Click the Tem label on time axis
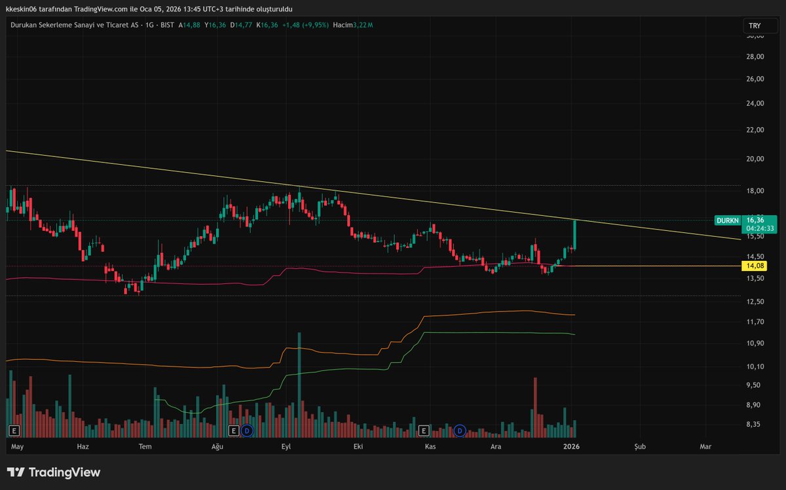Viewport: 786px width, 490px height. click(x=145, y=447)
